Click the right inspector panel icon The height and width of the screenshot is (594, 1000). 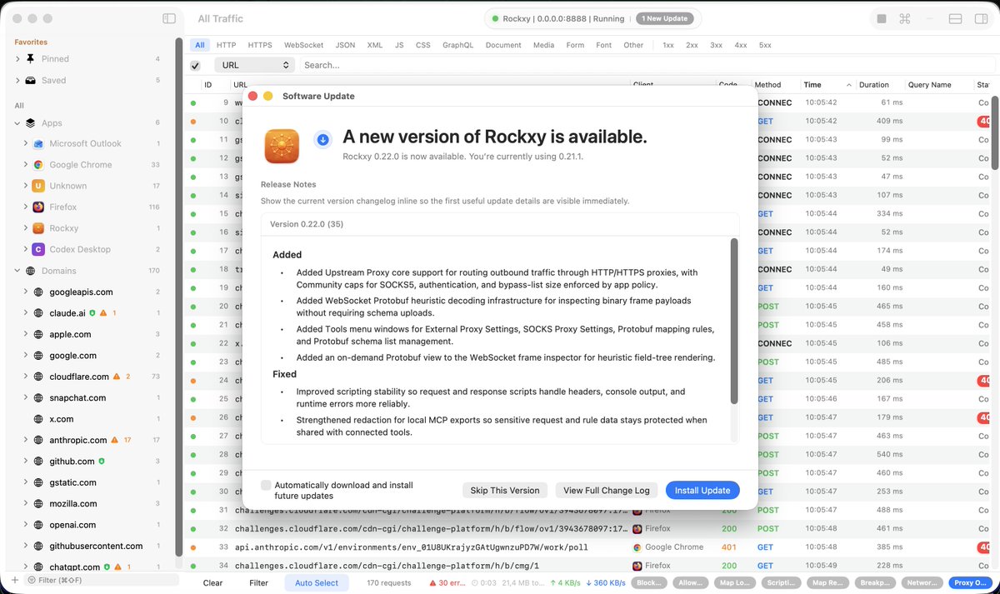(981, 18)
